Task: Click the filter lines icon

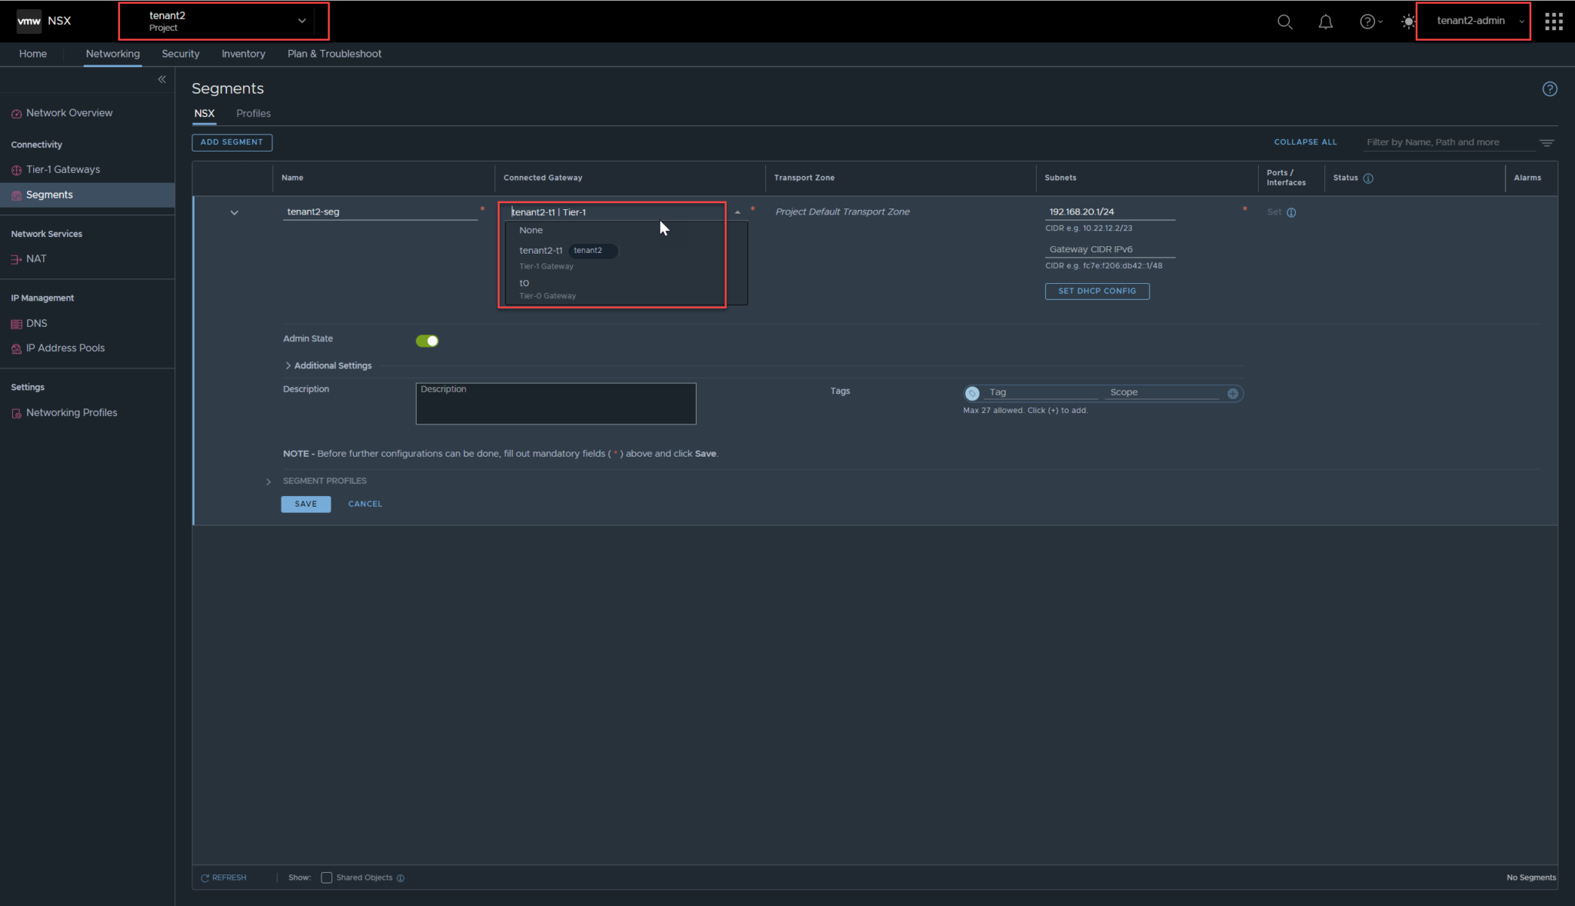Action: pos(1547,142)
